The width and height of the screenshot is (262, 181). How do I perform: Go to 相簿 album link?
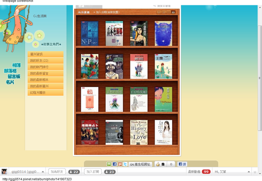[x=17, y=65]
